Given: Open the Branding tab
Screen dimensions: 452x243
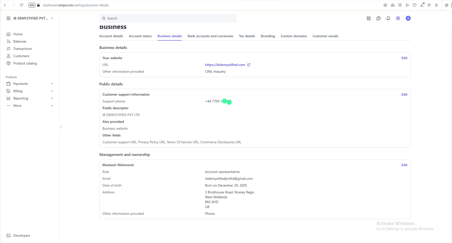Looking at the screenshot, I should click(268, 36).
